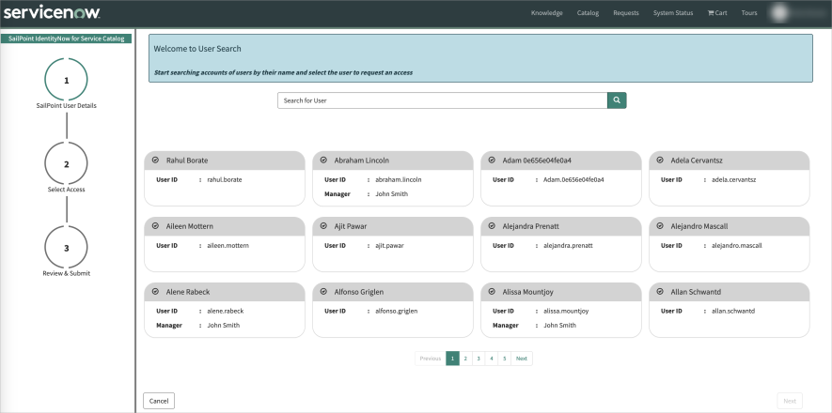Select the Alejandro Mascall name heading
Image resolution: width=832 pixels, height=413 pixels.
[x=699, y=226]
